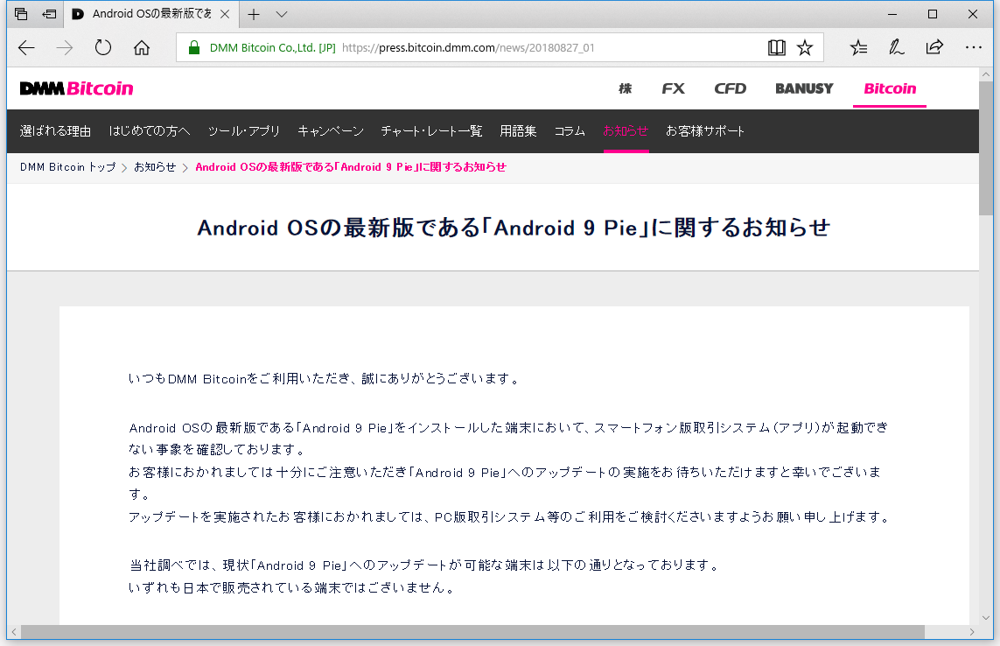
Task: Open the browser home page
Action: [x=142, y=47]
